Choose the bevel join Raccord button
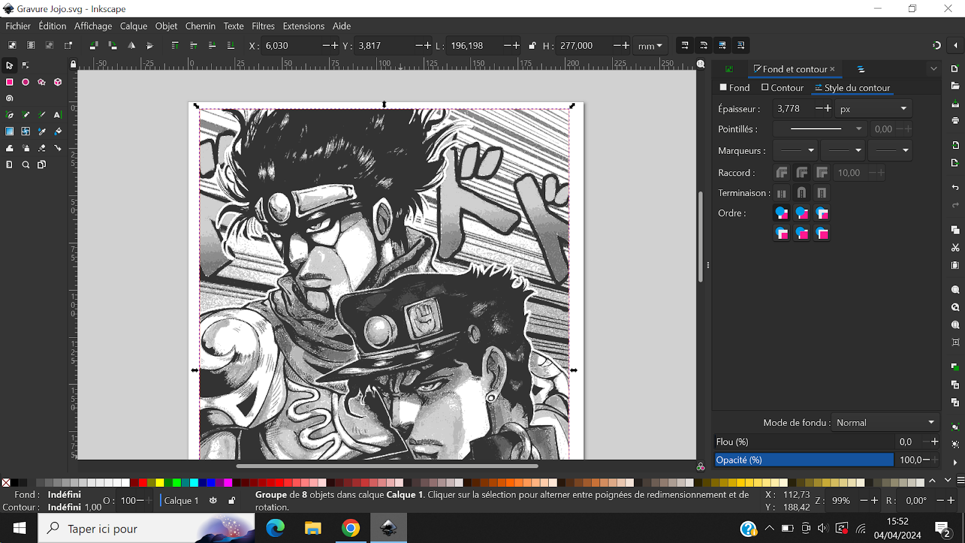This screenshot has height=543, width=965. tap(782, 173)
